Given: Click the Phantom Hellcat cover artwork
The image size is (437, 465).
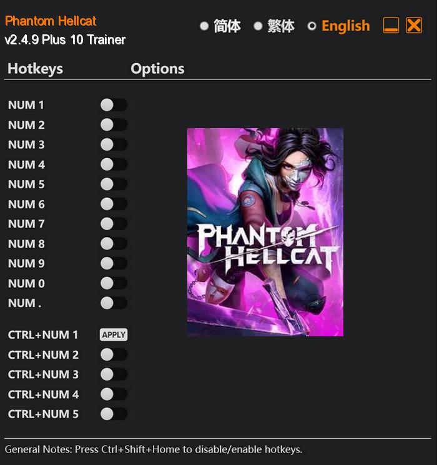Looking at the screenshot, I should point(265,232).
